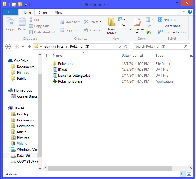Screen dimensions: 196x179
Task: Switch to Large icons view in status bar
Action: 189,174
